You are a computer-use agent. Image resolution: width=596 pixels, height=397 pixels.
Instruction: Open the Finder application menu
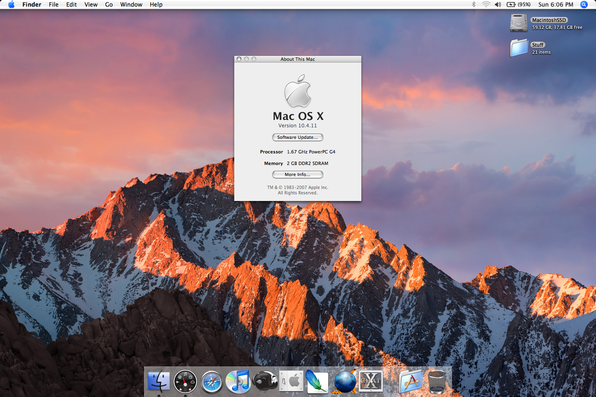click(32, 5)
